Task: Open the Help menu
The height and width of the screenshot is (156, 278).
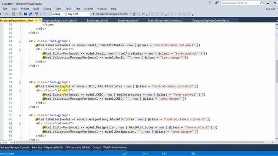Action: [114, 9]
